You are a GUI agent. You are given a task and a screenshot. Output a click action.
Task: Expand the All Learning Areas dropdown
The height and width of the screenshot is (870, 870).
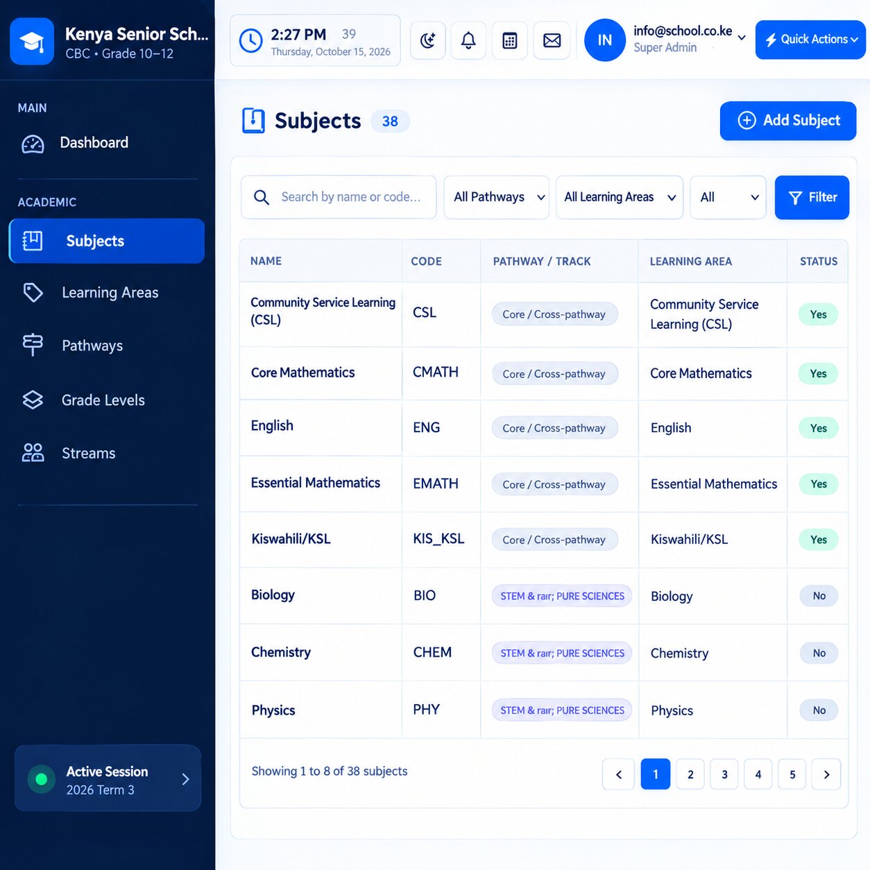[x=620, y=197]
